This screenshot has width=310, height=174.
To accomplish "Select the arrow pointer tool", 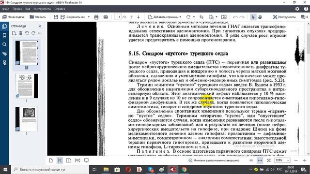I will (x=253, y=17).
